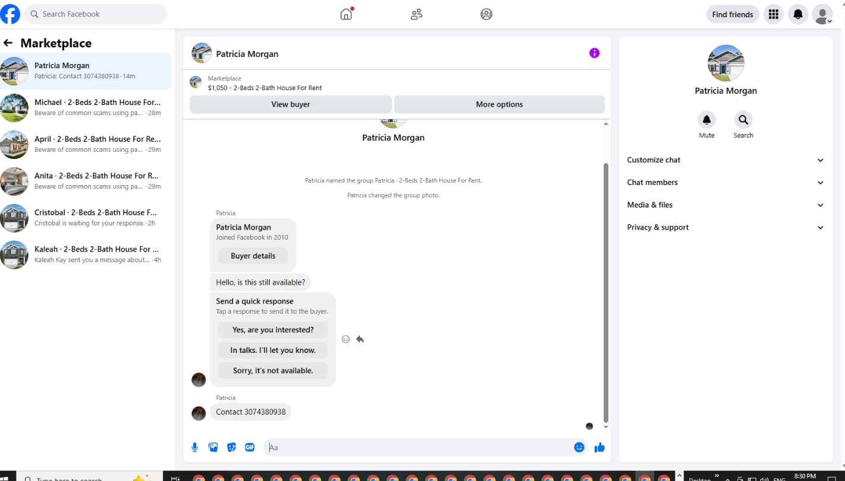
Task: Mute the conversation with the bell button
Action: [x=707, y=120]
